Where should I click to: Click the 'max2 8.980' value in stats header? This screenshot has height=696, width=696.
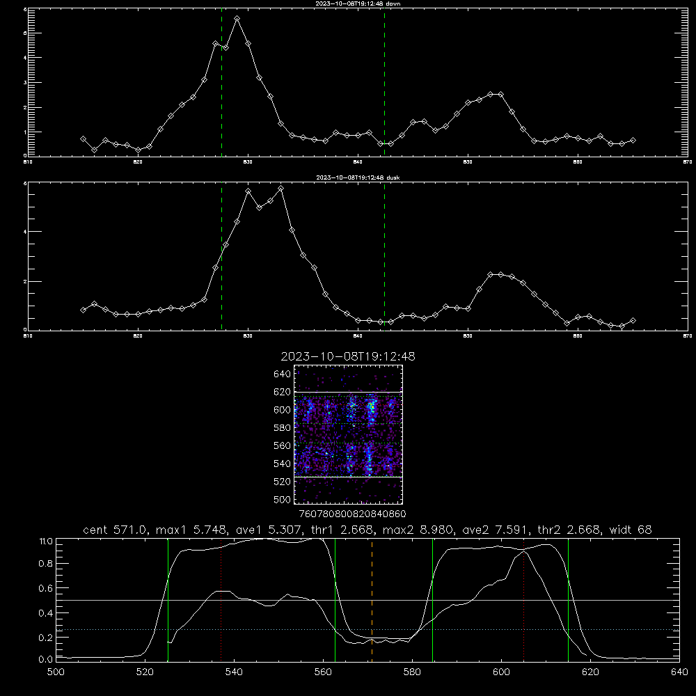click(x=418, y=530)
